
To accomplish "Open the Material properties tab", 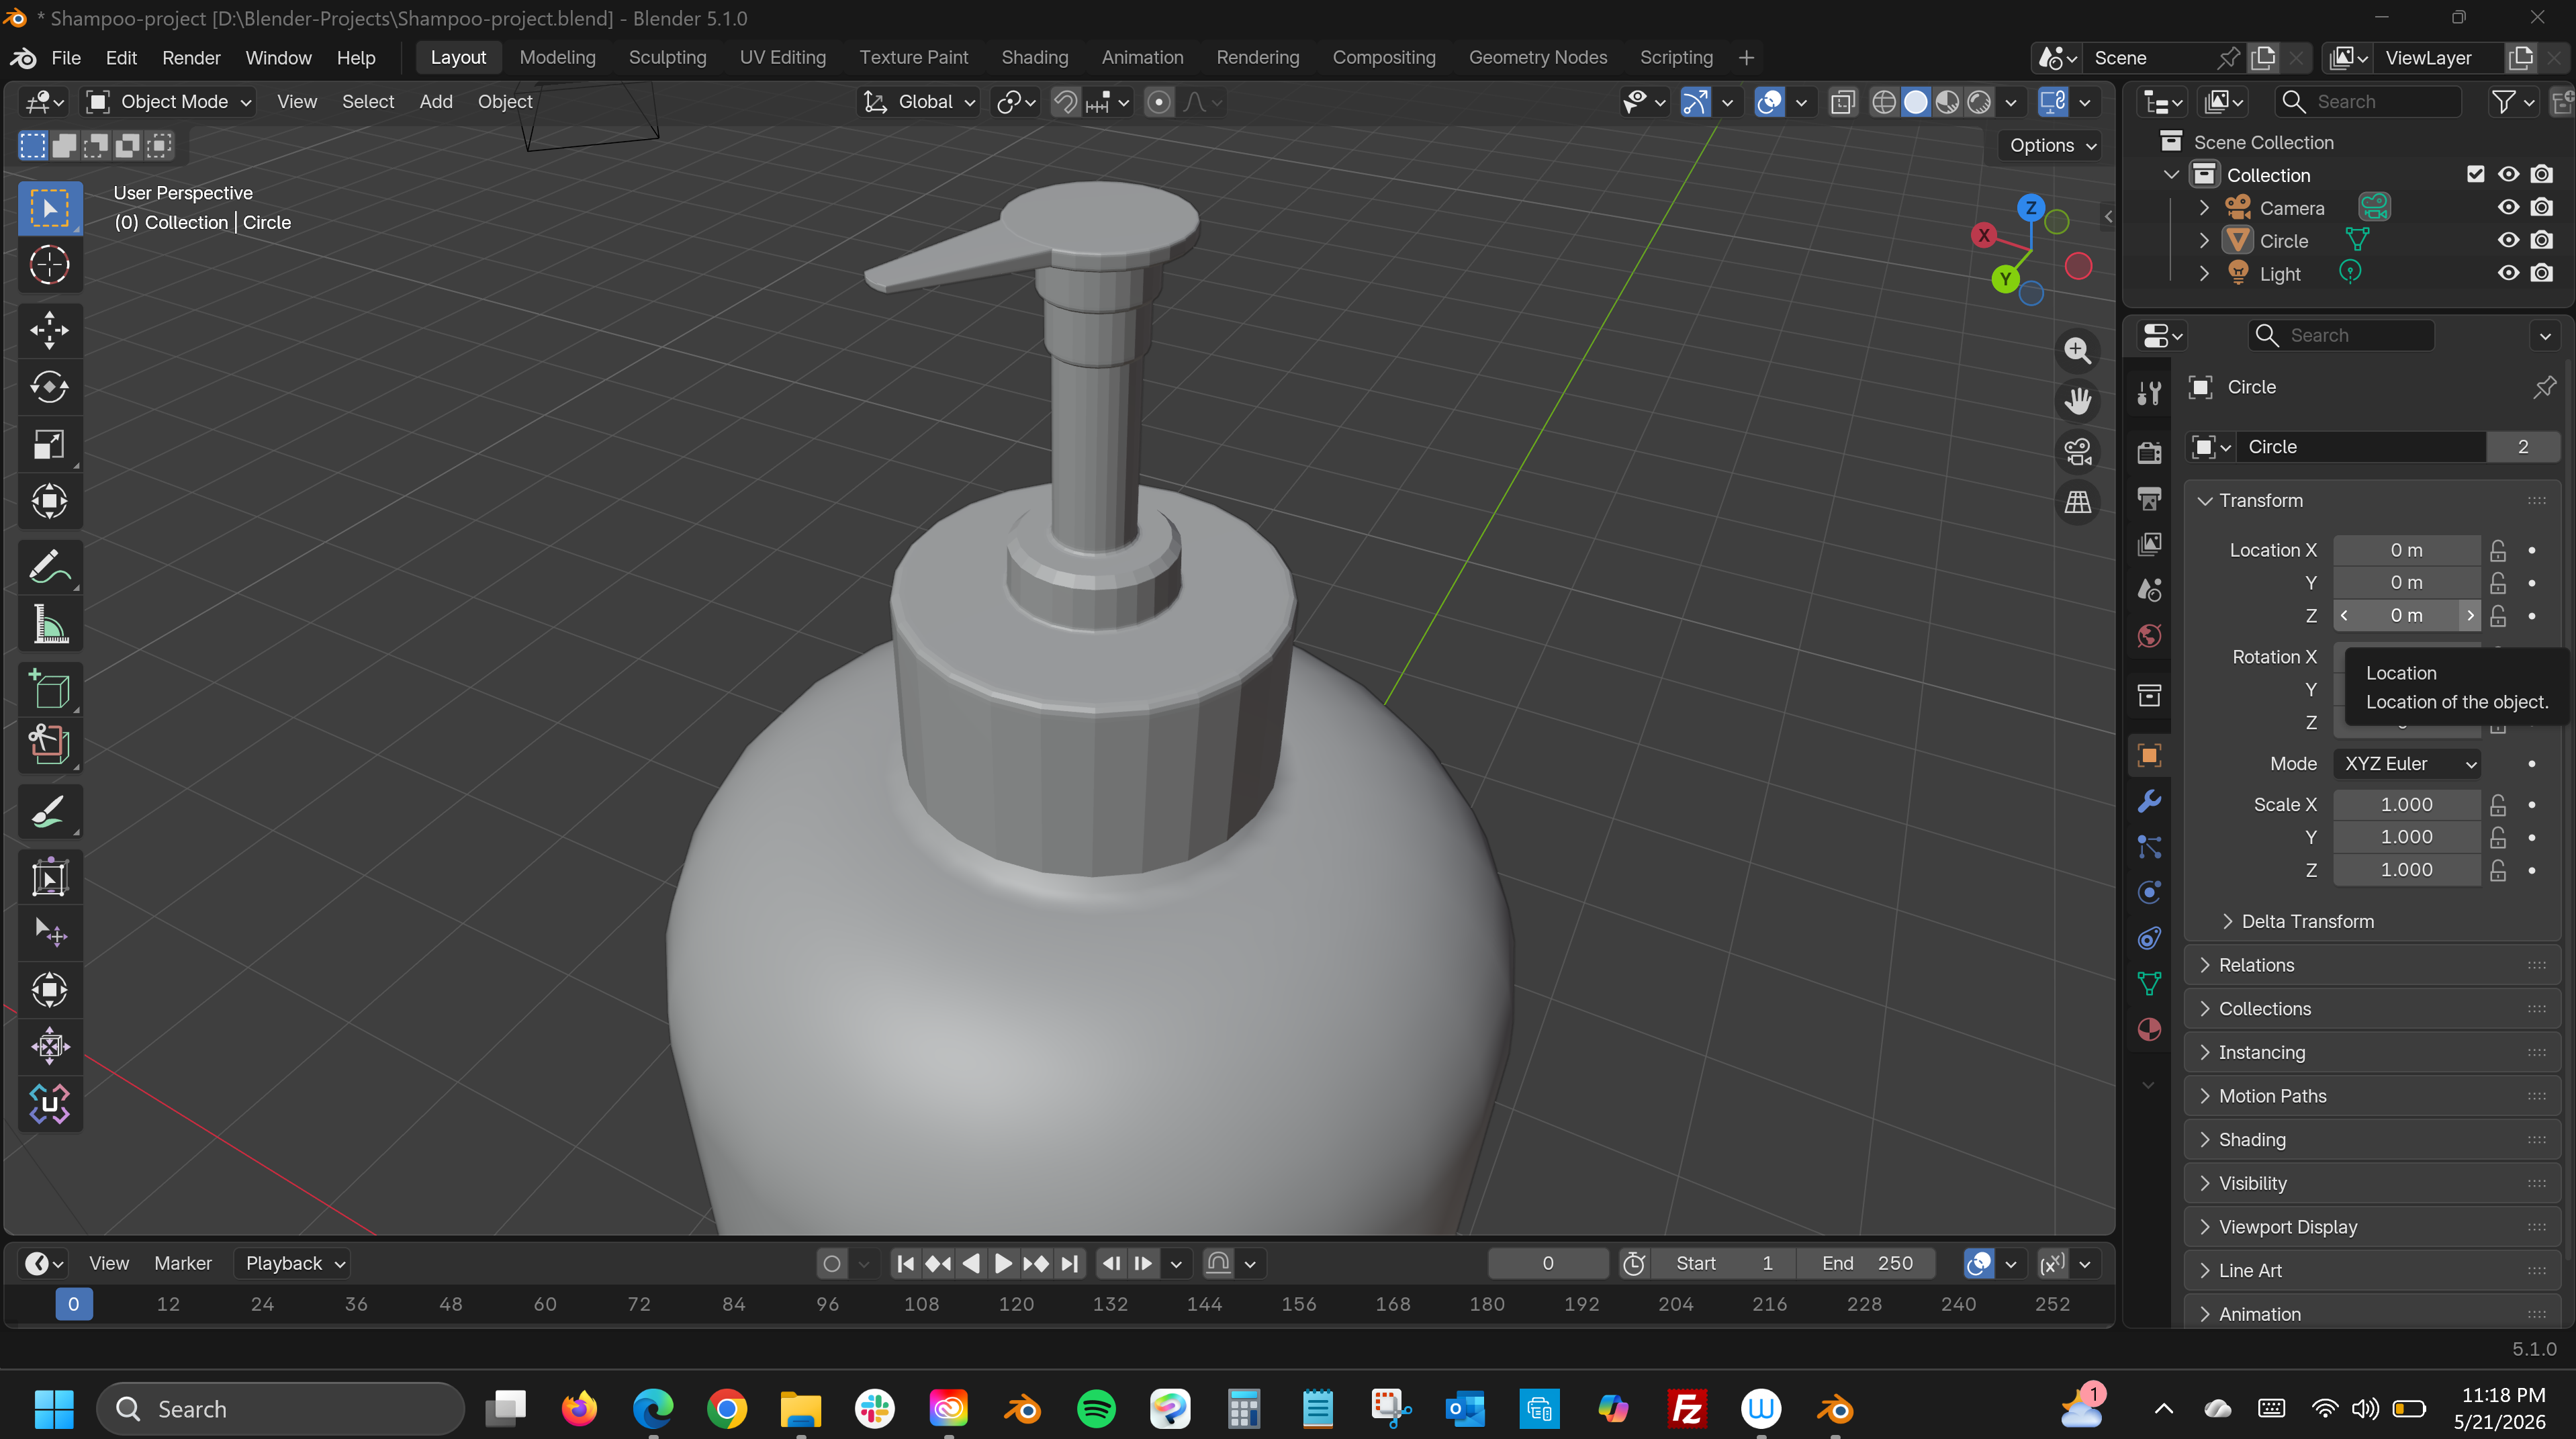I will tap(2149, 1030).
